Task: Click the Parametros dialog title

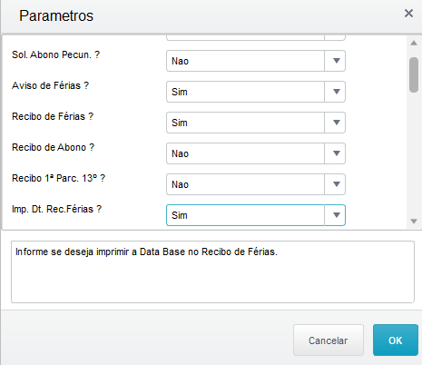Action: 56,15
